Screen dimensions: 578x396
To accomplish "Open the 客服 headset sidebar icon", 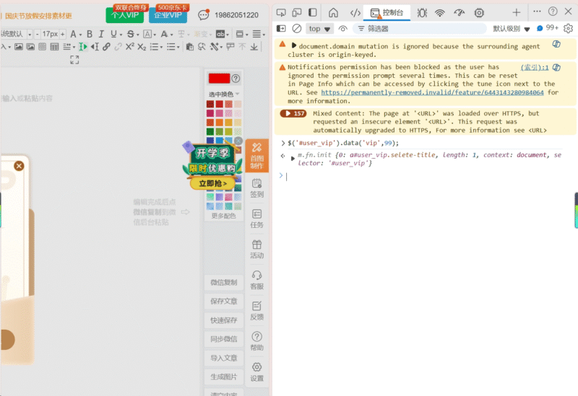I will 256,279.
